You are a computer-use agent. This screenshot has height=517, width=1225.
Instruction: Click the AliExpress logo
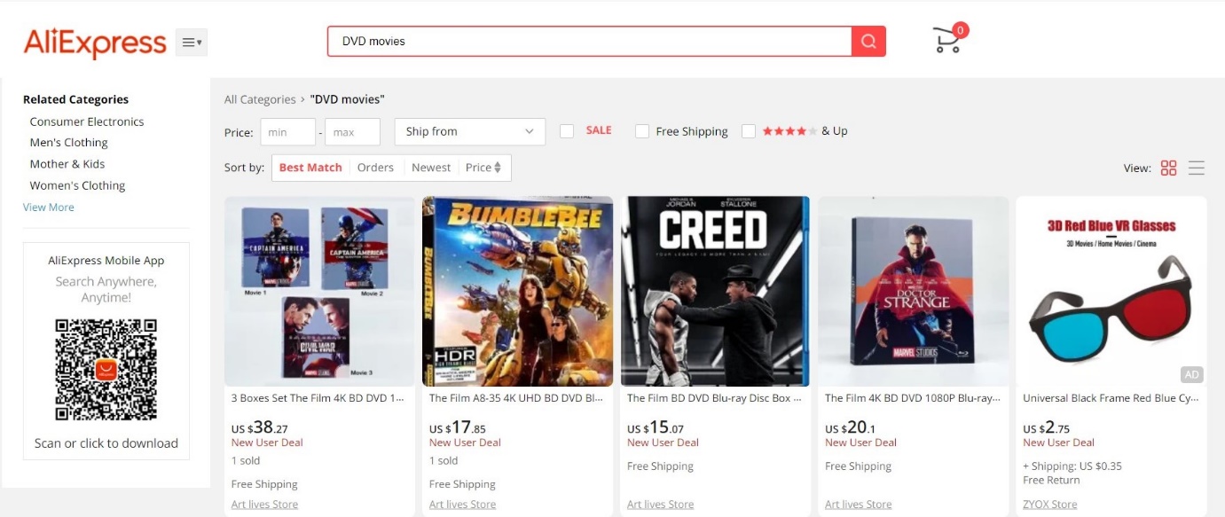(95, 42)
